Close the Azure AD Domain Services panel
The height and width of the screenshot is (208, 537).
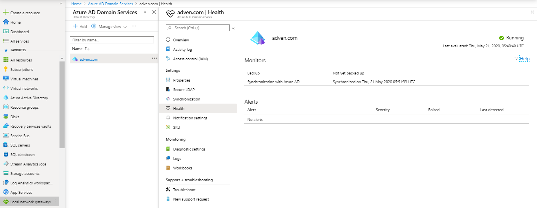click(x=154, y=12)
